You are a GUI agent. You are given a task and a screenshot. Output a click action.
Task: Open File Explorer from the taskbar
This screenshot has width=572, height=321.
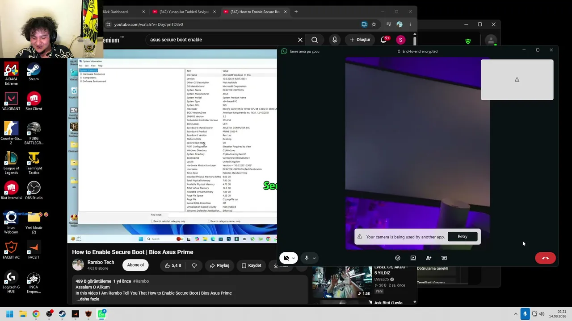point(23,314)
